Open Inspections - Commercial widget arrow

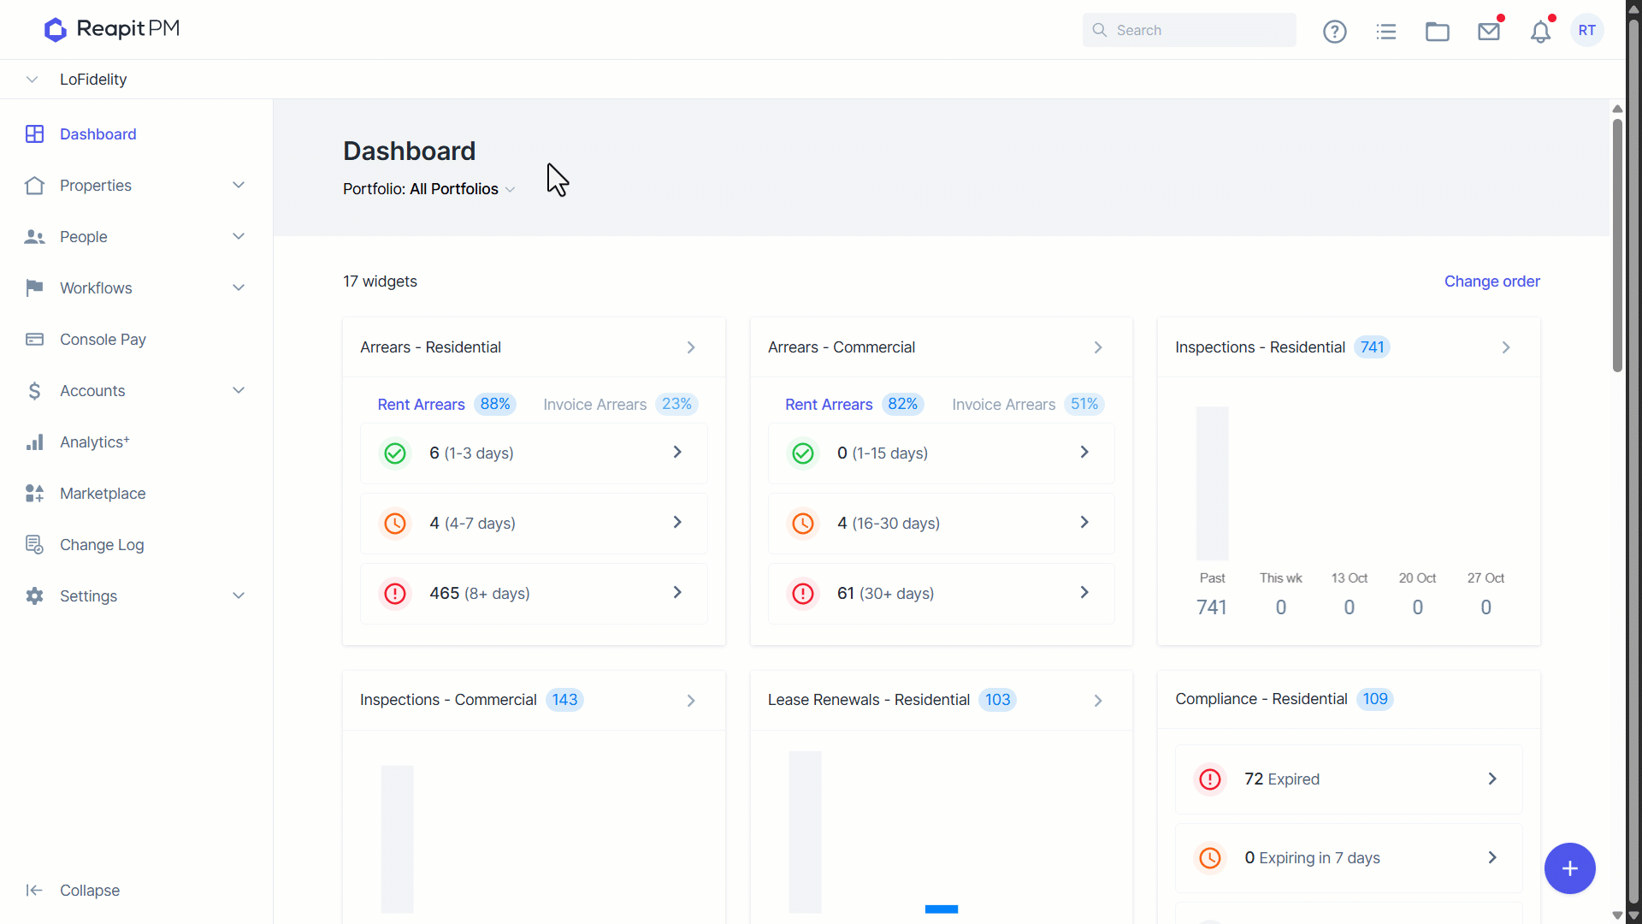point(691,701)
